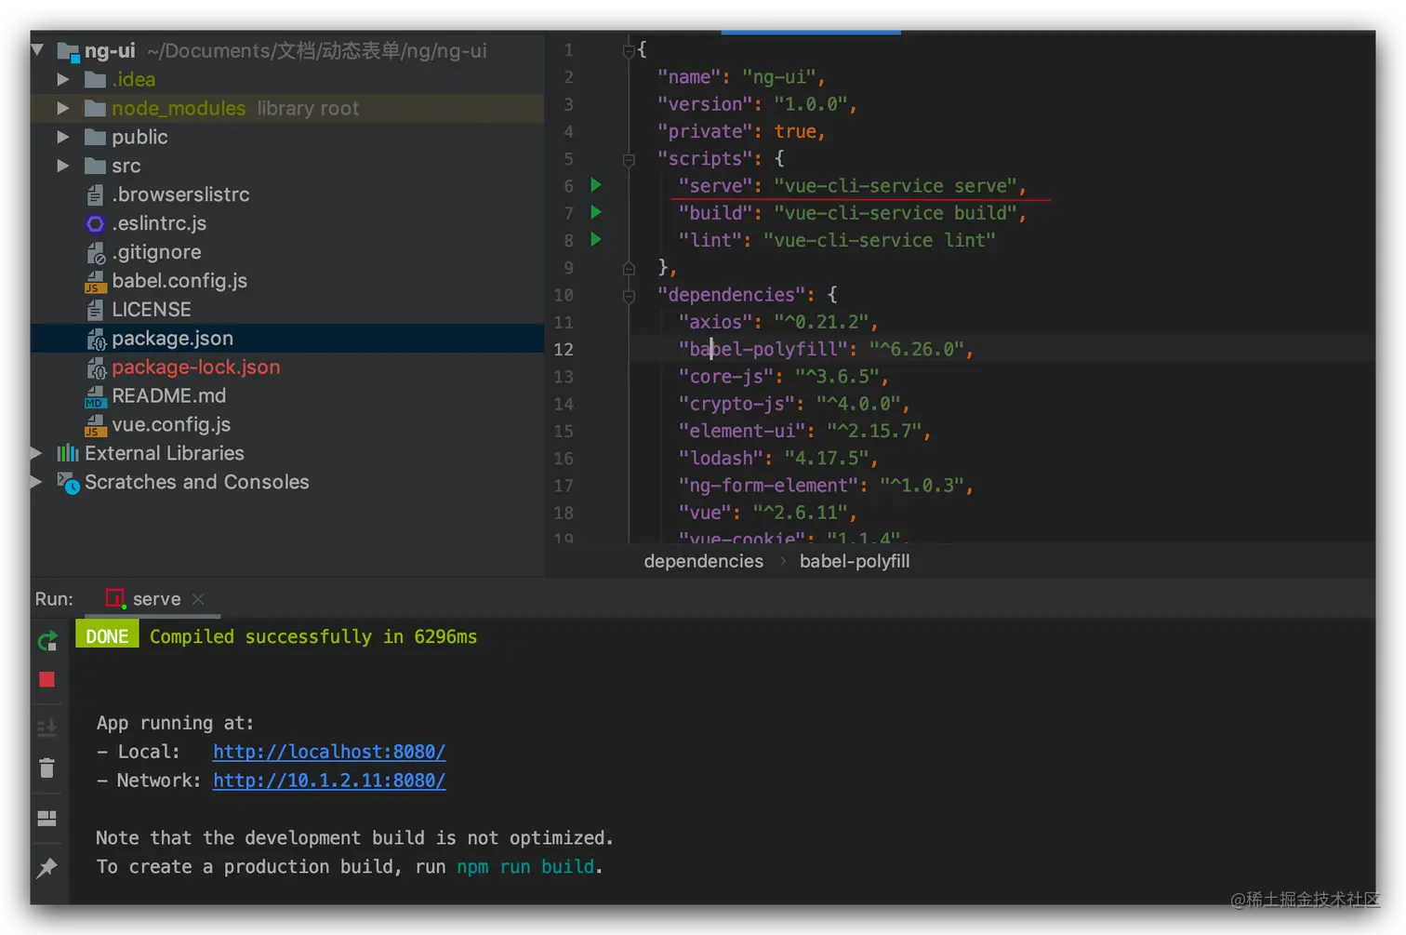
Task: Click the LICENSE file icon
Action: coord(95,310)
